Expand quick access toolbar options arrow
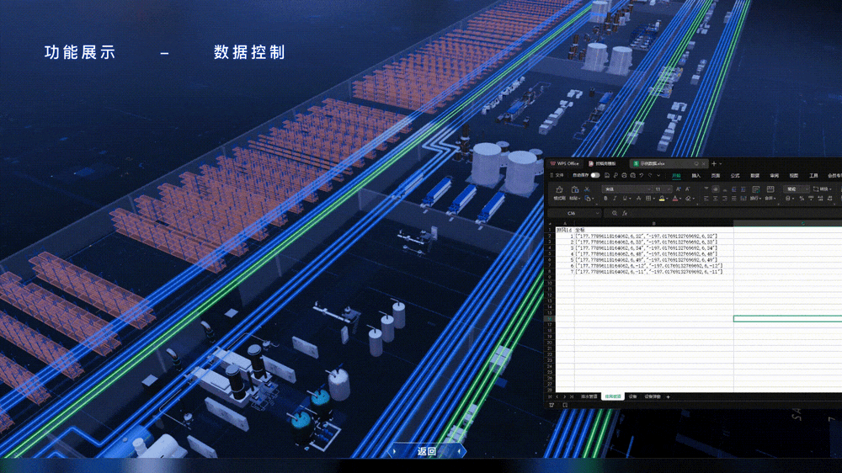This screenshot has width=842, height=473. click(658, 176)
